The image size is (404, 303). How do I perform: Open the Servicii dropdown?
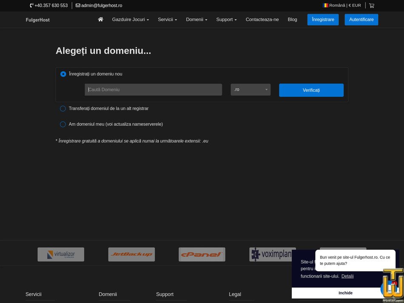coord(167,19)
